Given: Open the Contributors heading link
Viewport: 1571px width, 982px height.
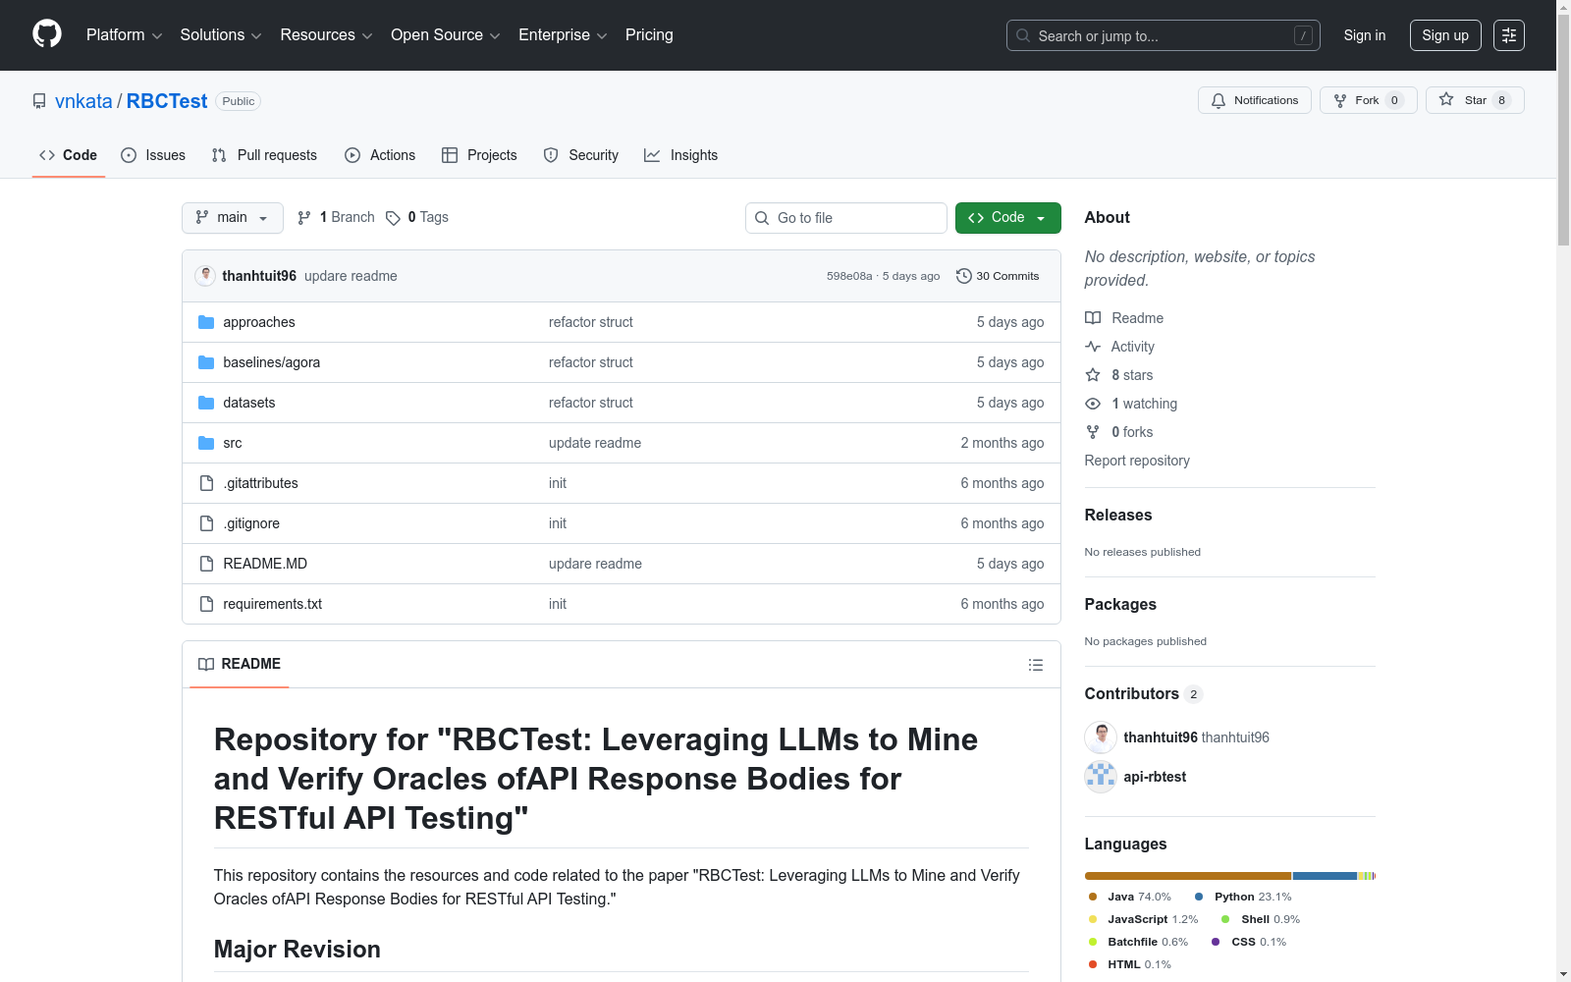Looking at the screenshot, I should (1143, 693).
